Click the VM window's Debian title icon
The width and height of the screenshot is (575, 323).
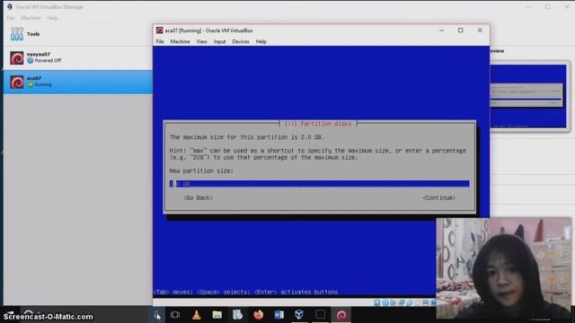click(160, 31)
